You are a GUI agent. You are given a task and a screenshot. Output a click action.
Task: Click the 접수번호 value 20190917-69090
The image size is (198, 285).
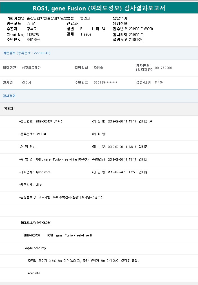point(141,29)
